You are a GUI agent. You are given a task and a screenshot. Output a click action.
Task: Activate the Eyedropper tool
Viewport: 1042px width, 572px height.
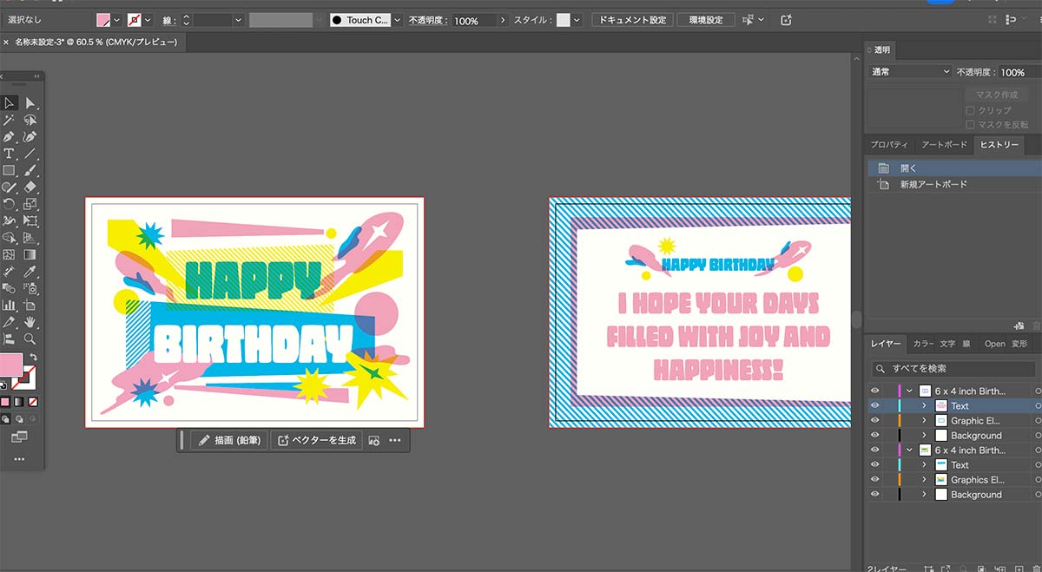click(x=30, y=272)
